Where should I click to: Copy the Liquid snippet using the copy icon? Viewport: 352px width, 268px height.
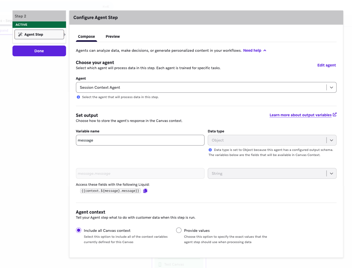(145, 191)
